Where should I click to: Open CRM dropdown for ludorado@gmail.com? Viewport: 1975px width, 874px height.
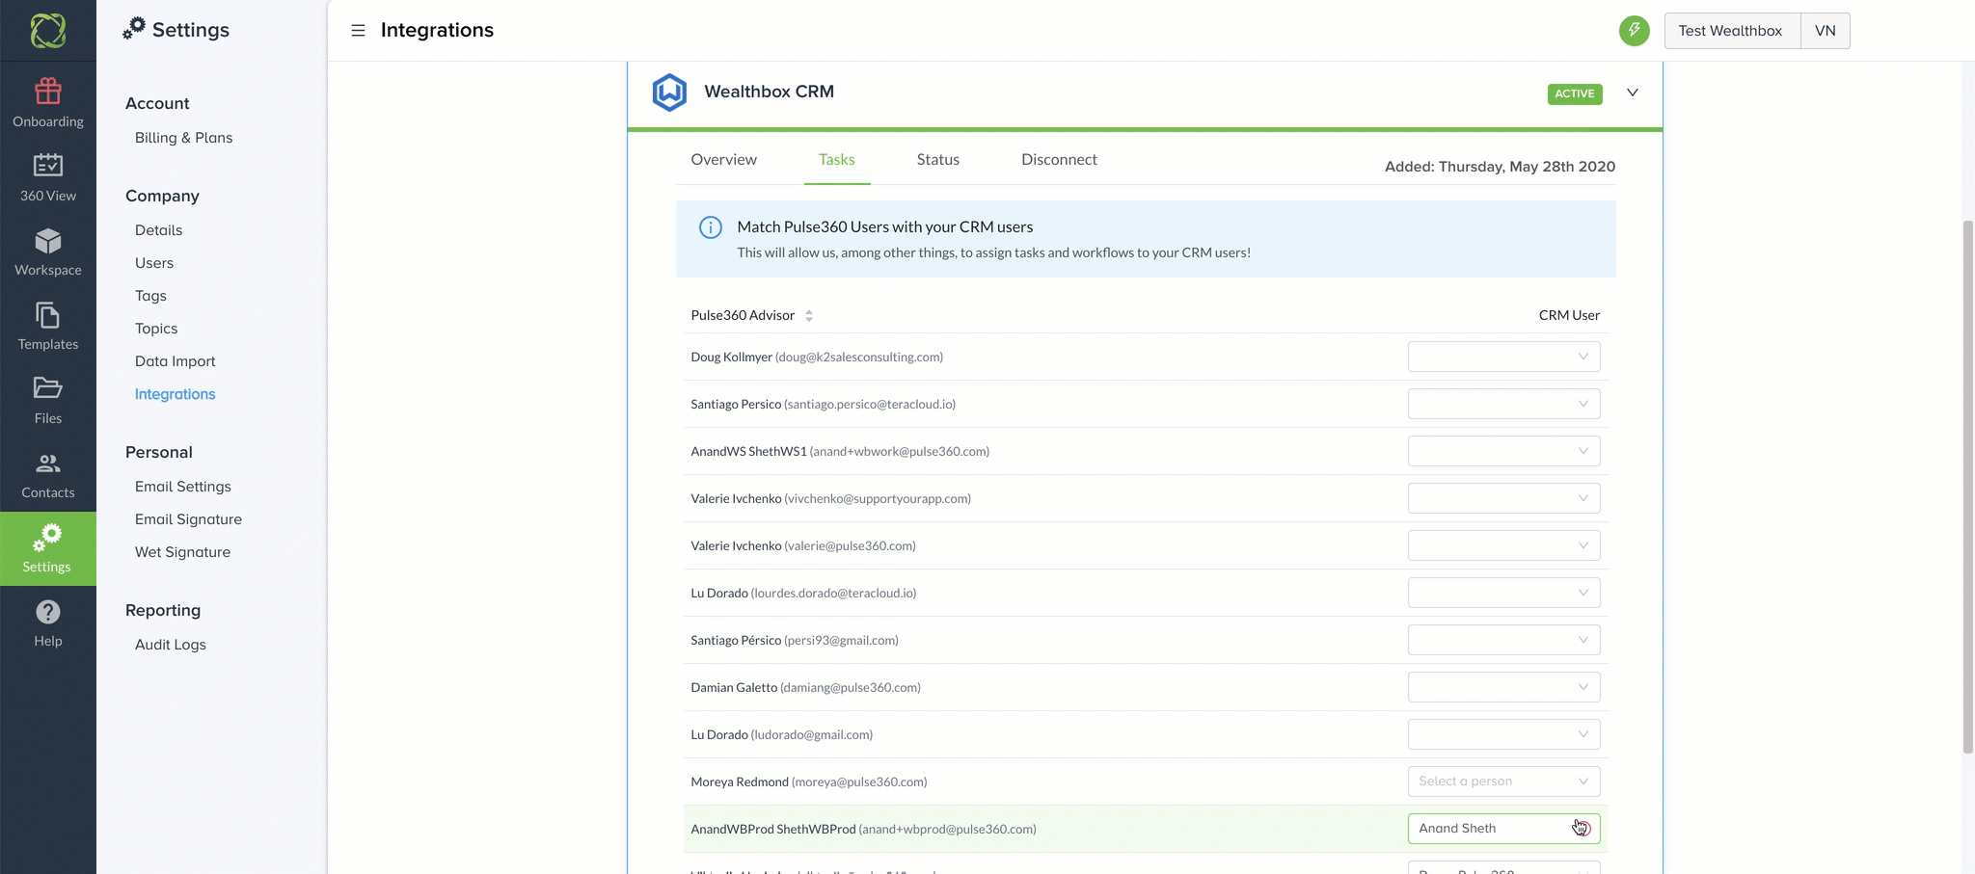pyautogui.click(x=1503, y=734)
